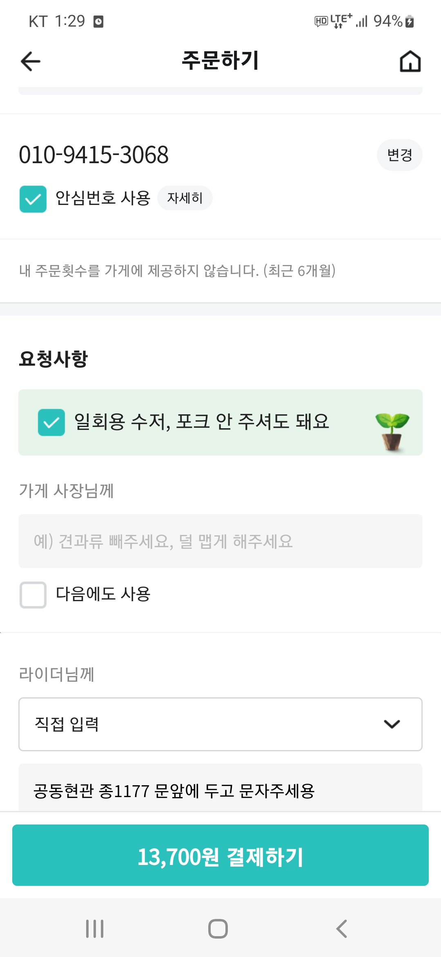The width and height of the screenshot is (441, 957).
Task: Tap the back arrow in header
Action: [31, 61]
